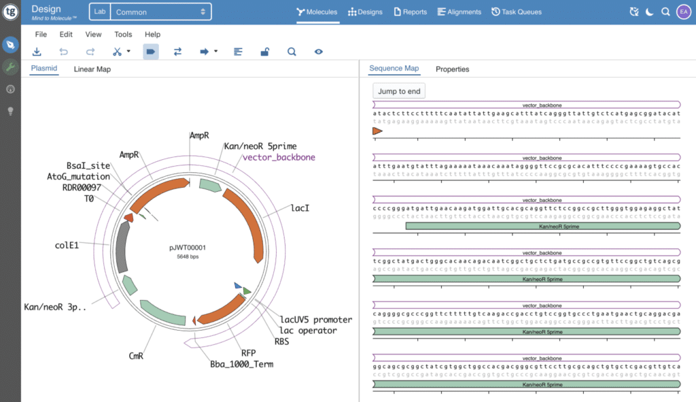Click the pJWT00001 plasmid name
Image resolution: width=696 pixels, height=402 pixels.
[188, 248]
